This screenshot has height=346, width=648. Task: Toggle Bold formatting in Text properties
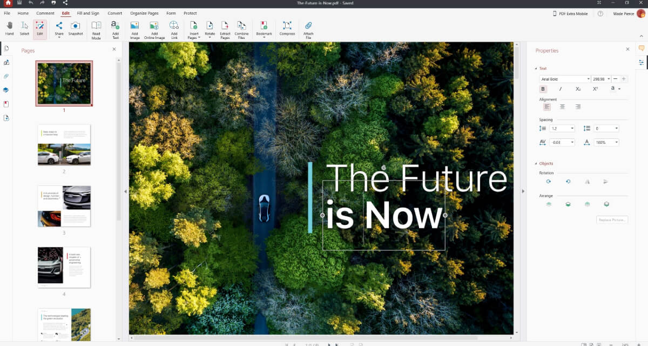click(543, 89)
